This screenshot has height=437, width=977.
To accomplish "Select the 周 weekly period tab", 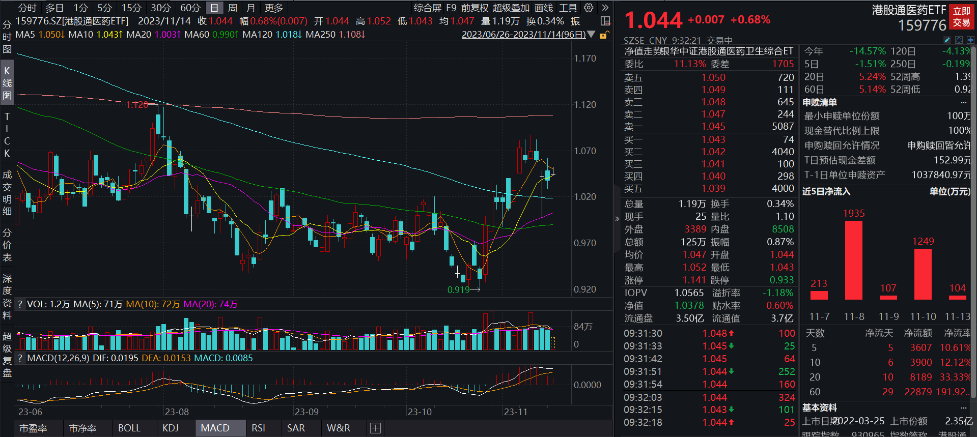I will [233, 8].
